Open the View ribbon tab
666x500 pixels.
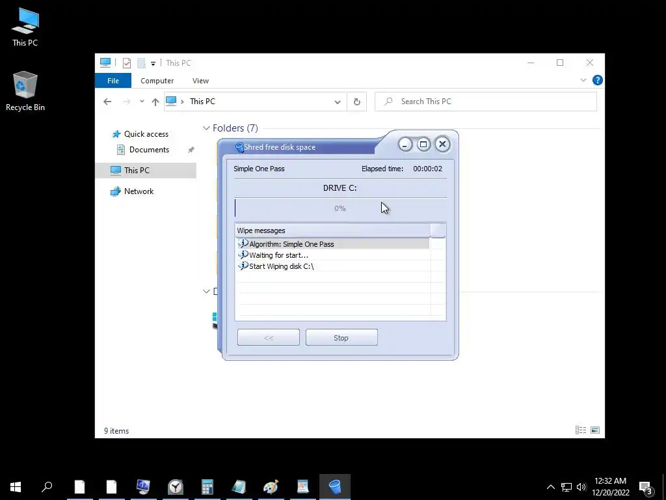tap(200, 81)
